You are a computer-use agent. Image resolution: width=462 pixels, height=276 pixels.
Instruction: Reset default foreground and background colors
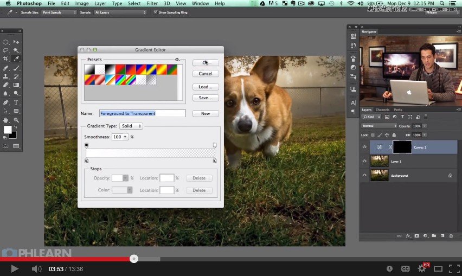coord(5,138)
